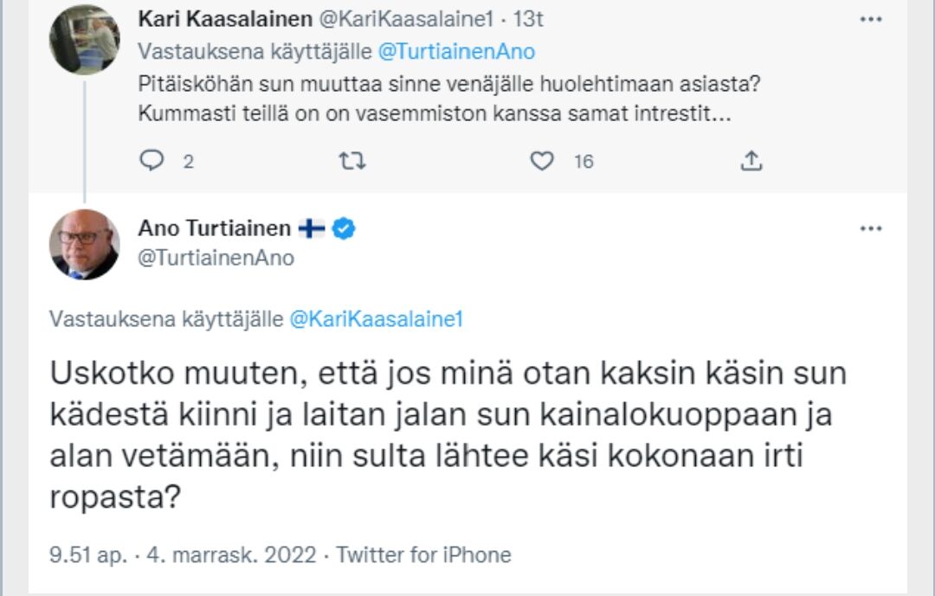
Task: Open the @TurtiainenAno mention in Kari's reply
Action: click(456, 52)
